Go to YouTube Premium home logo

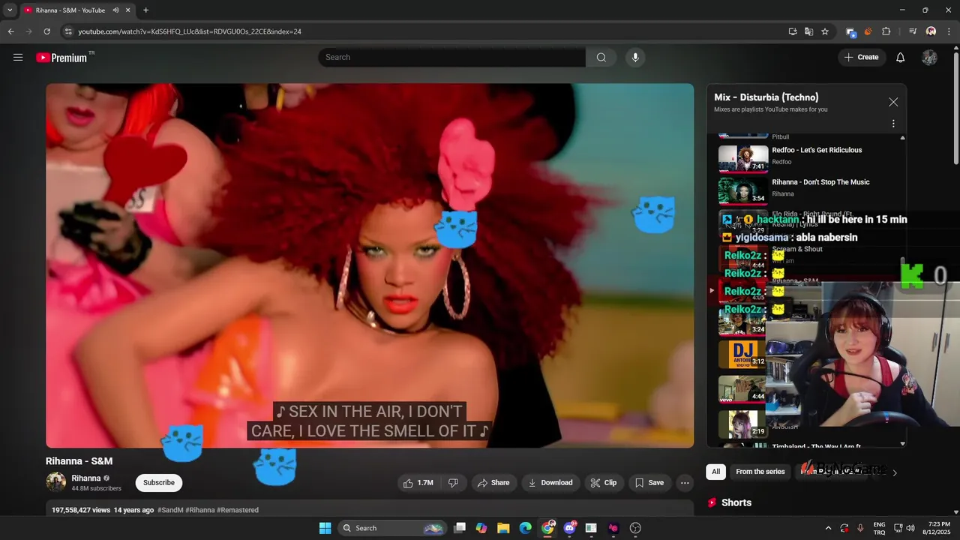(62, 57)
